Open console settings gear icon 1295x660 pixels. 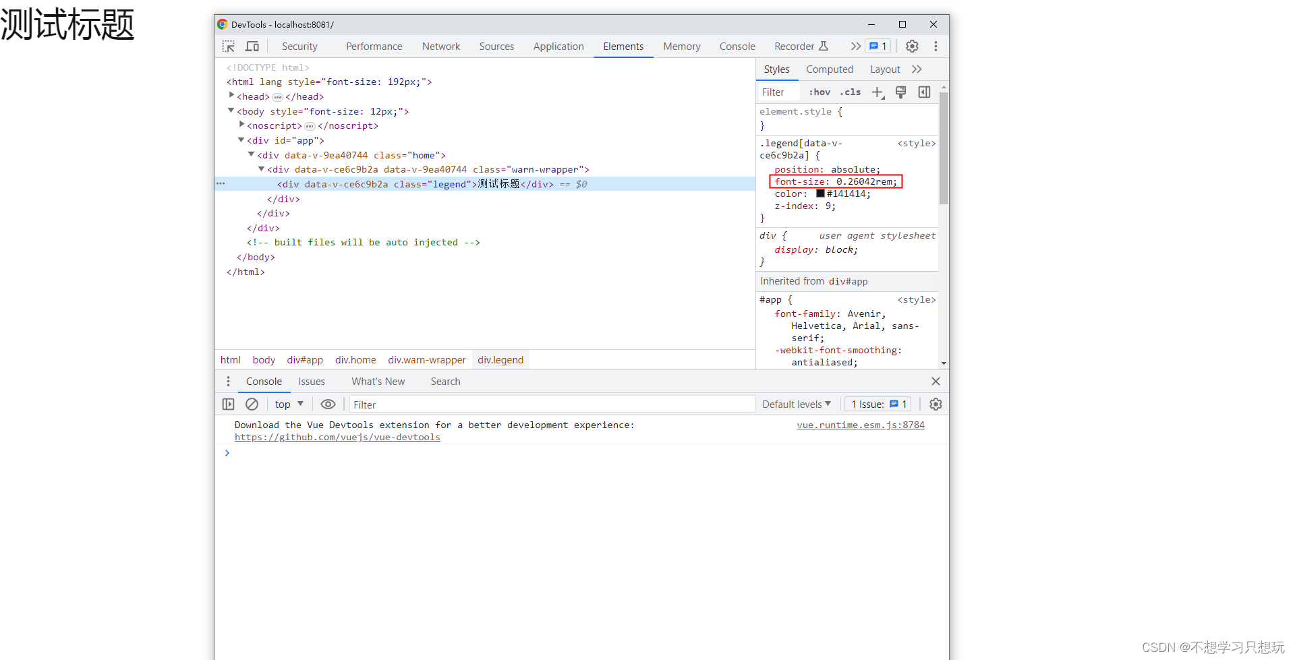936,404
